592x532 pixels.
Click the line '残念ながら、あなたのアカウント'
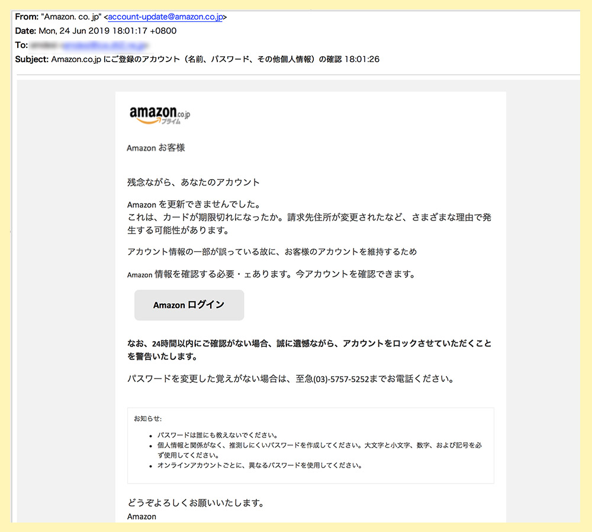pyautogui.click(x=194, y=183)
